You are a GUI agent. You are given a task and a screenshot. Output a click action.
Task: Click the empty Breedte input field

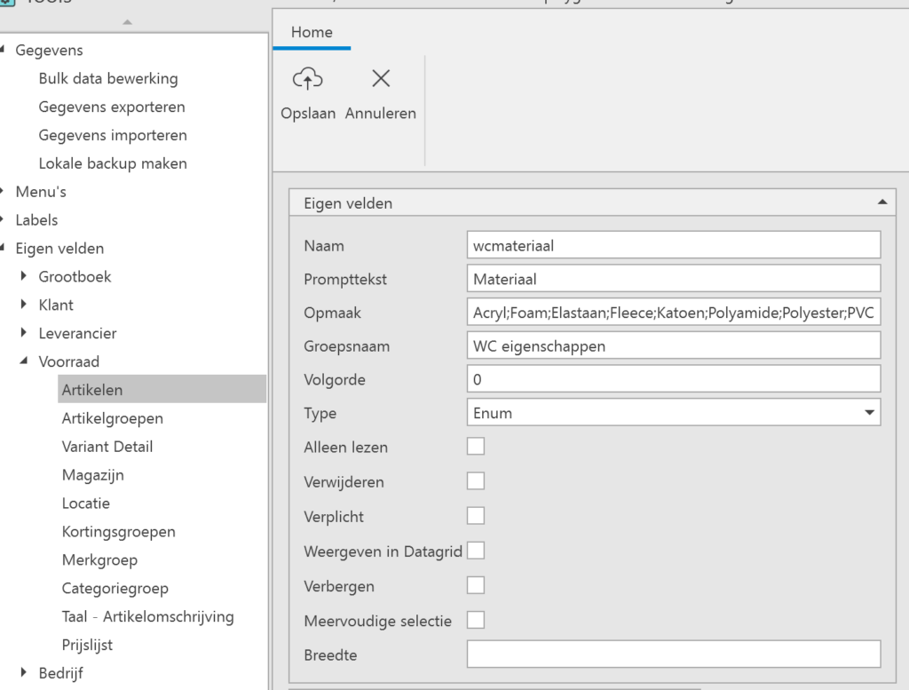point(673,654)
